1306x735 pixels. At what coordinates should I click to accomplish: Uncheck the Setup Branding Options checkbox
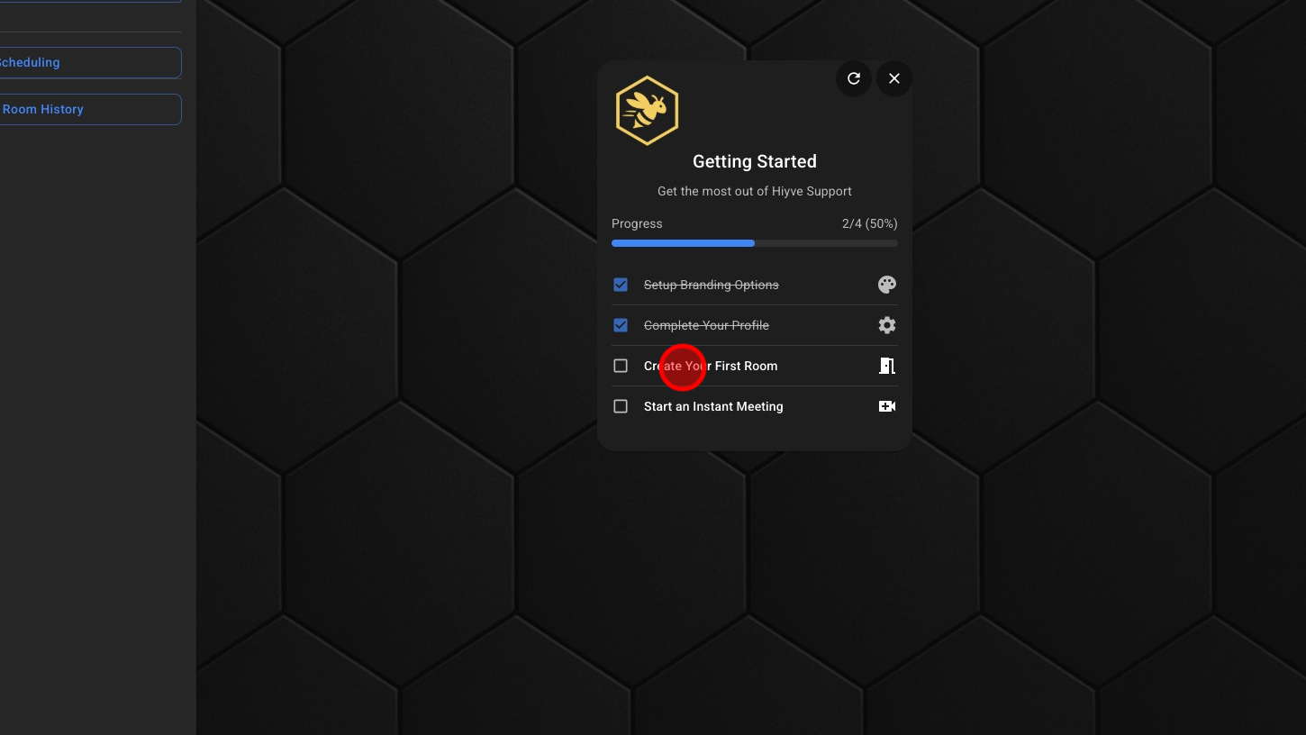[x=621, y=285]
